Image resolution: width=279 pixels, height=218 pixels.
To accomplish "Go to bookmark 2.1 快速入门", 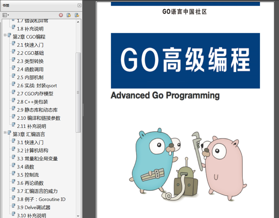I will tap(30, 45).
